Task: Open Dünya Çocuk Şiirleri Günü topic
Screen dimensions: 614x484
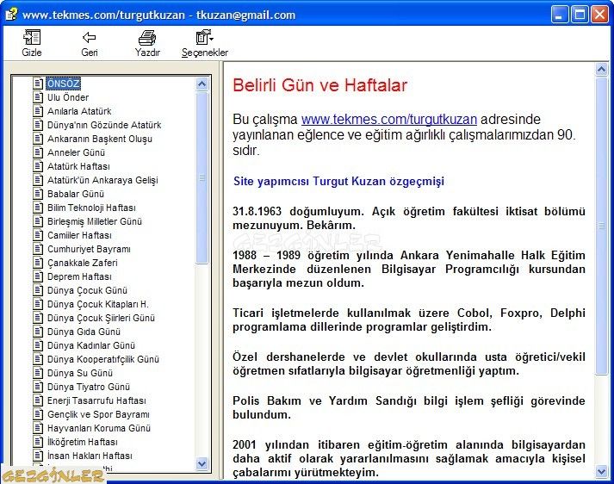Action: click(x=101, y=318)
